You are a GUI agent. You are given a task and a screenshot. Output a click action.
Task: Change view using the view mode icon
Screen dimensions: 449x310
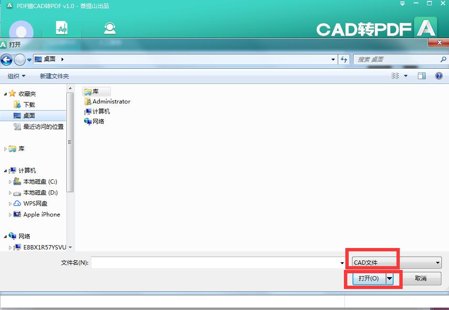(396, 76)
